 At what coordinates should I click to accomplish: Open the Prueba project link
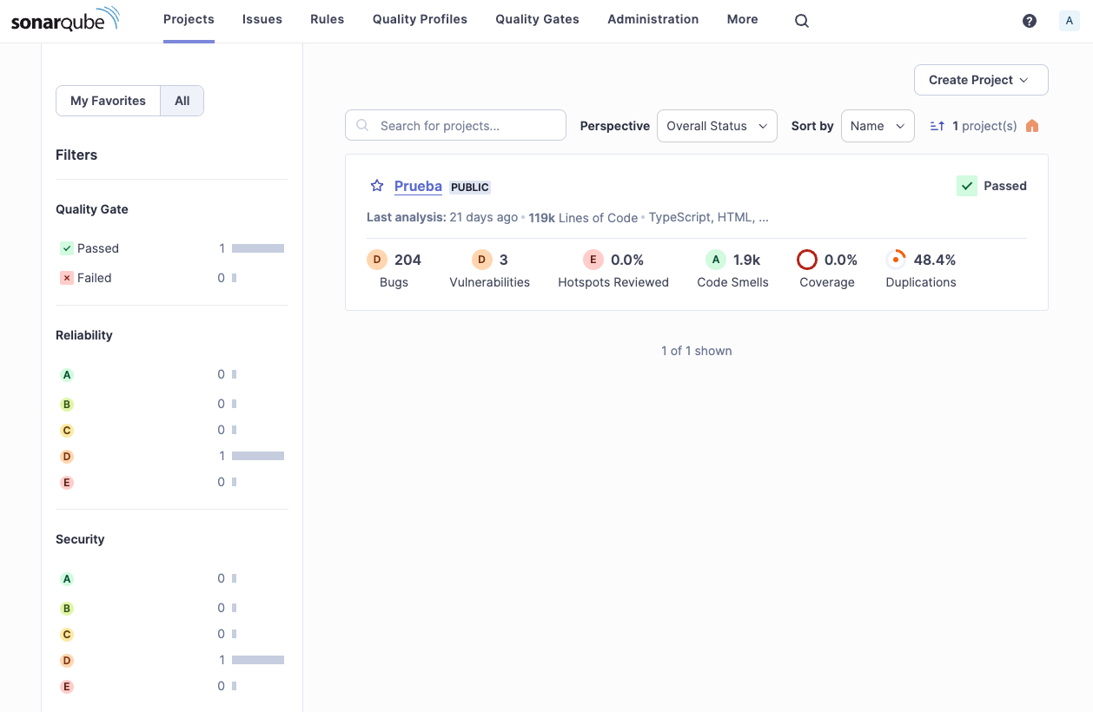[x=418, y=186]
